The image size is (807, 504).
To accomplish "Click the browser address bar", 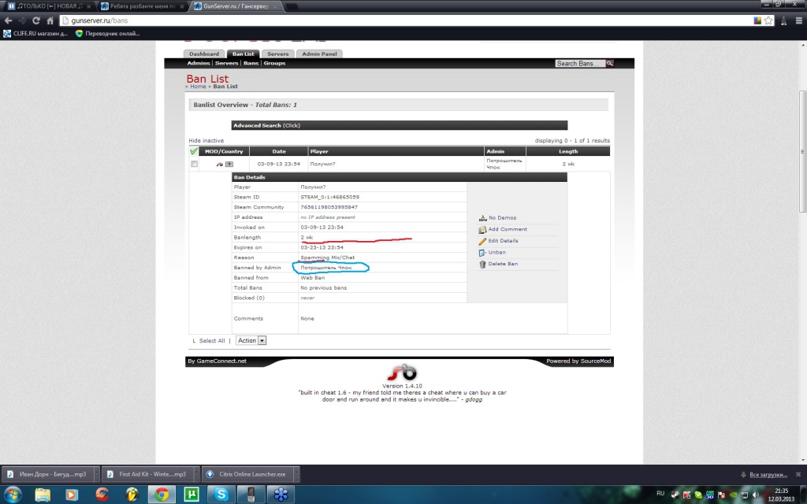I will (x=394, y=20).
